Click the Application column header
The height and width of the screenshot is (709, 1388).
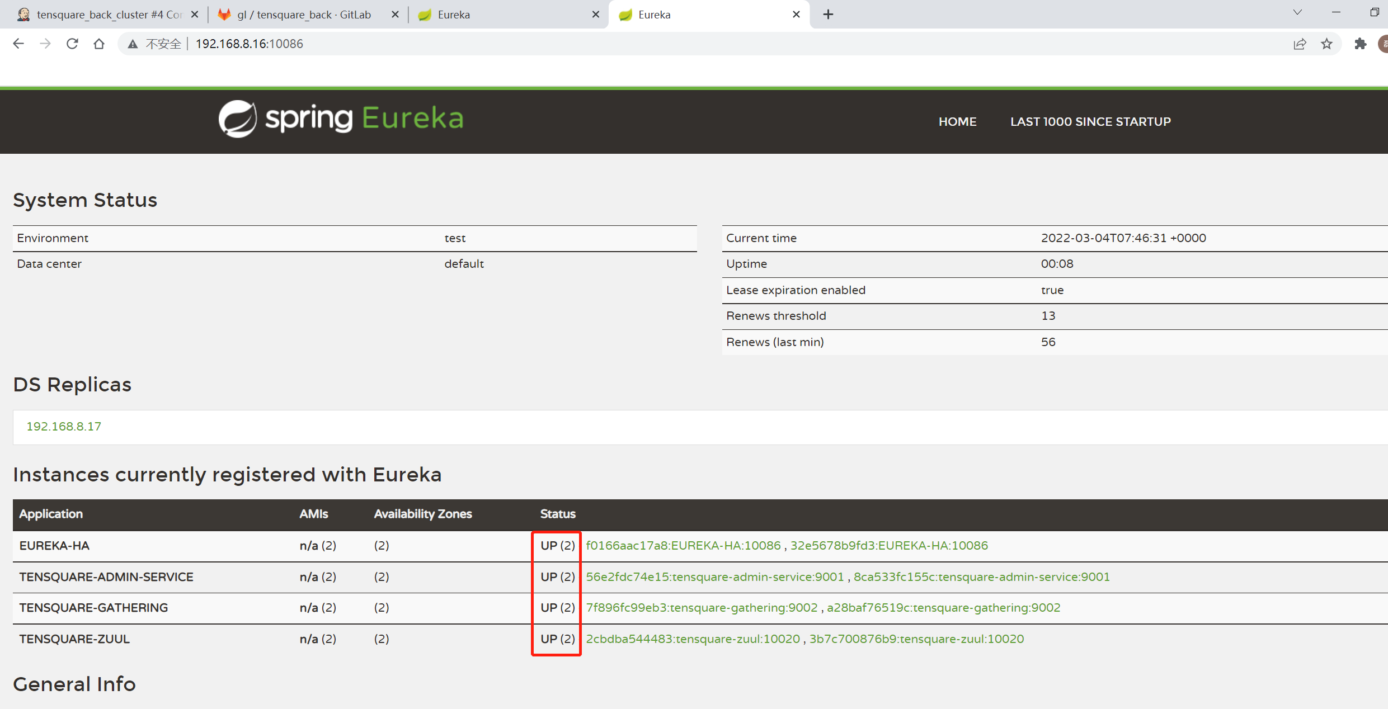pos(51,514)
